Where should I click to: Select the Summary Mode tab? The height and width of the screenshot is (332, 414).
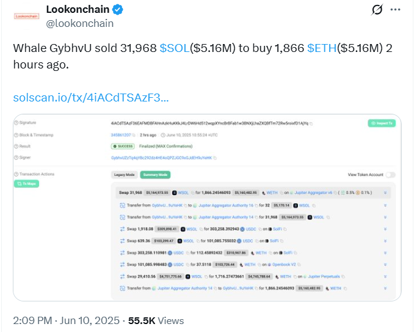point(154,175)
